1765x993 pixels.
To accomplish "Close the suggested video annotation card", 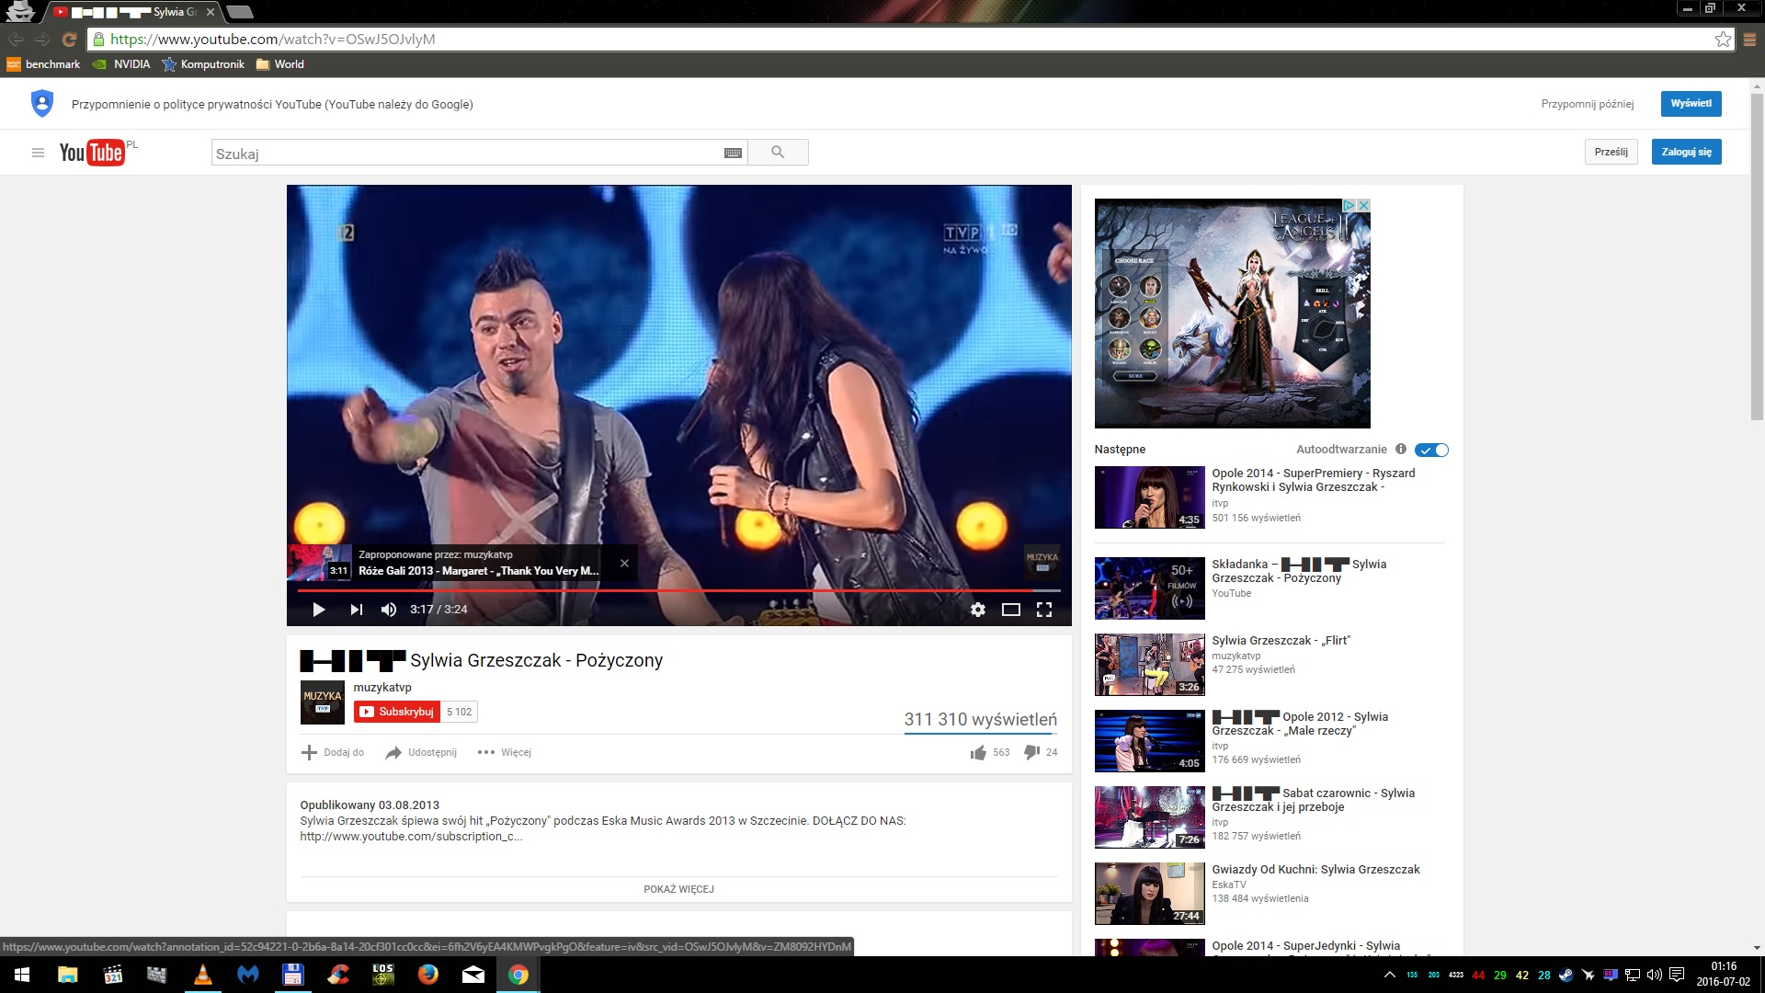I will (624, 563).
